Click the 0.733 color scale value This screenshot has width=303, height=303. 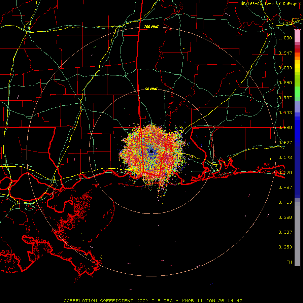click(x=285, y=113)
